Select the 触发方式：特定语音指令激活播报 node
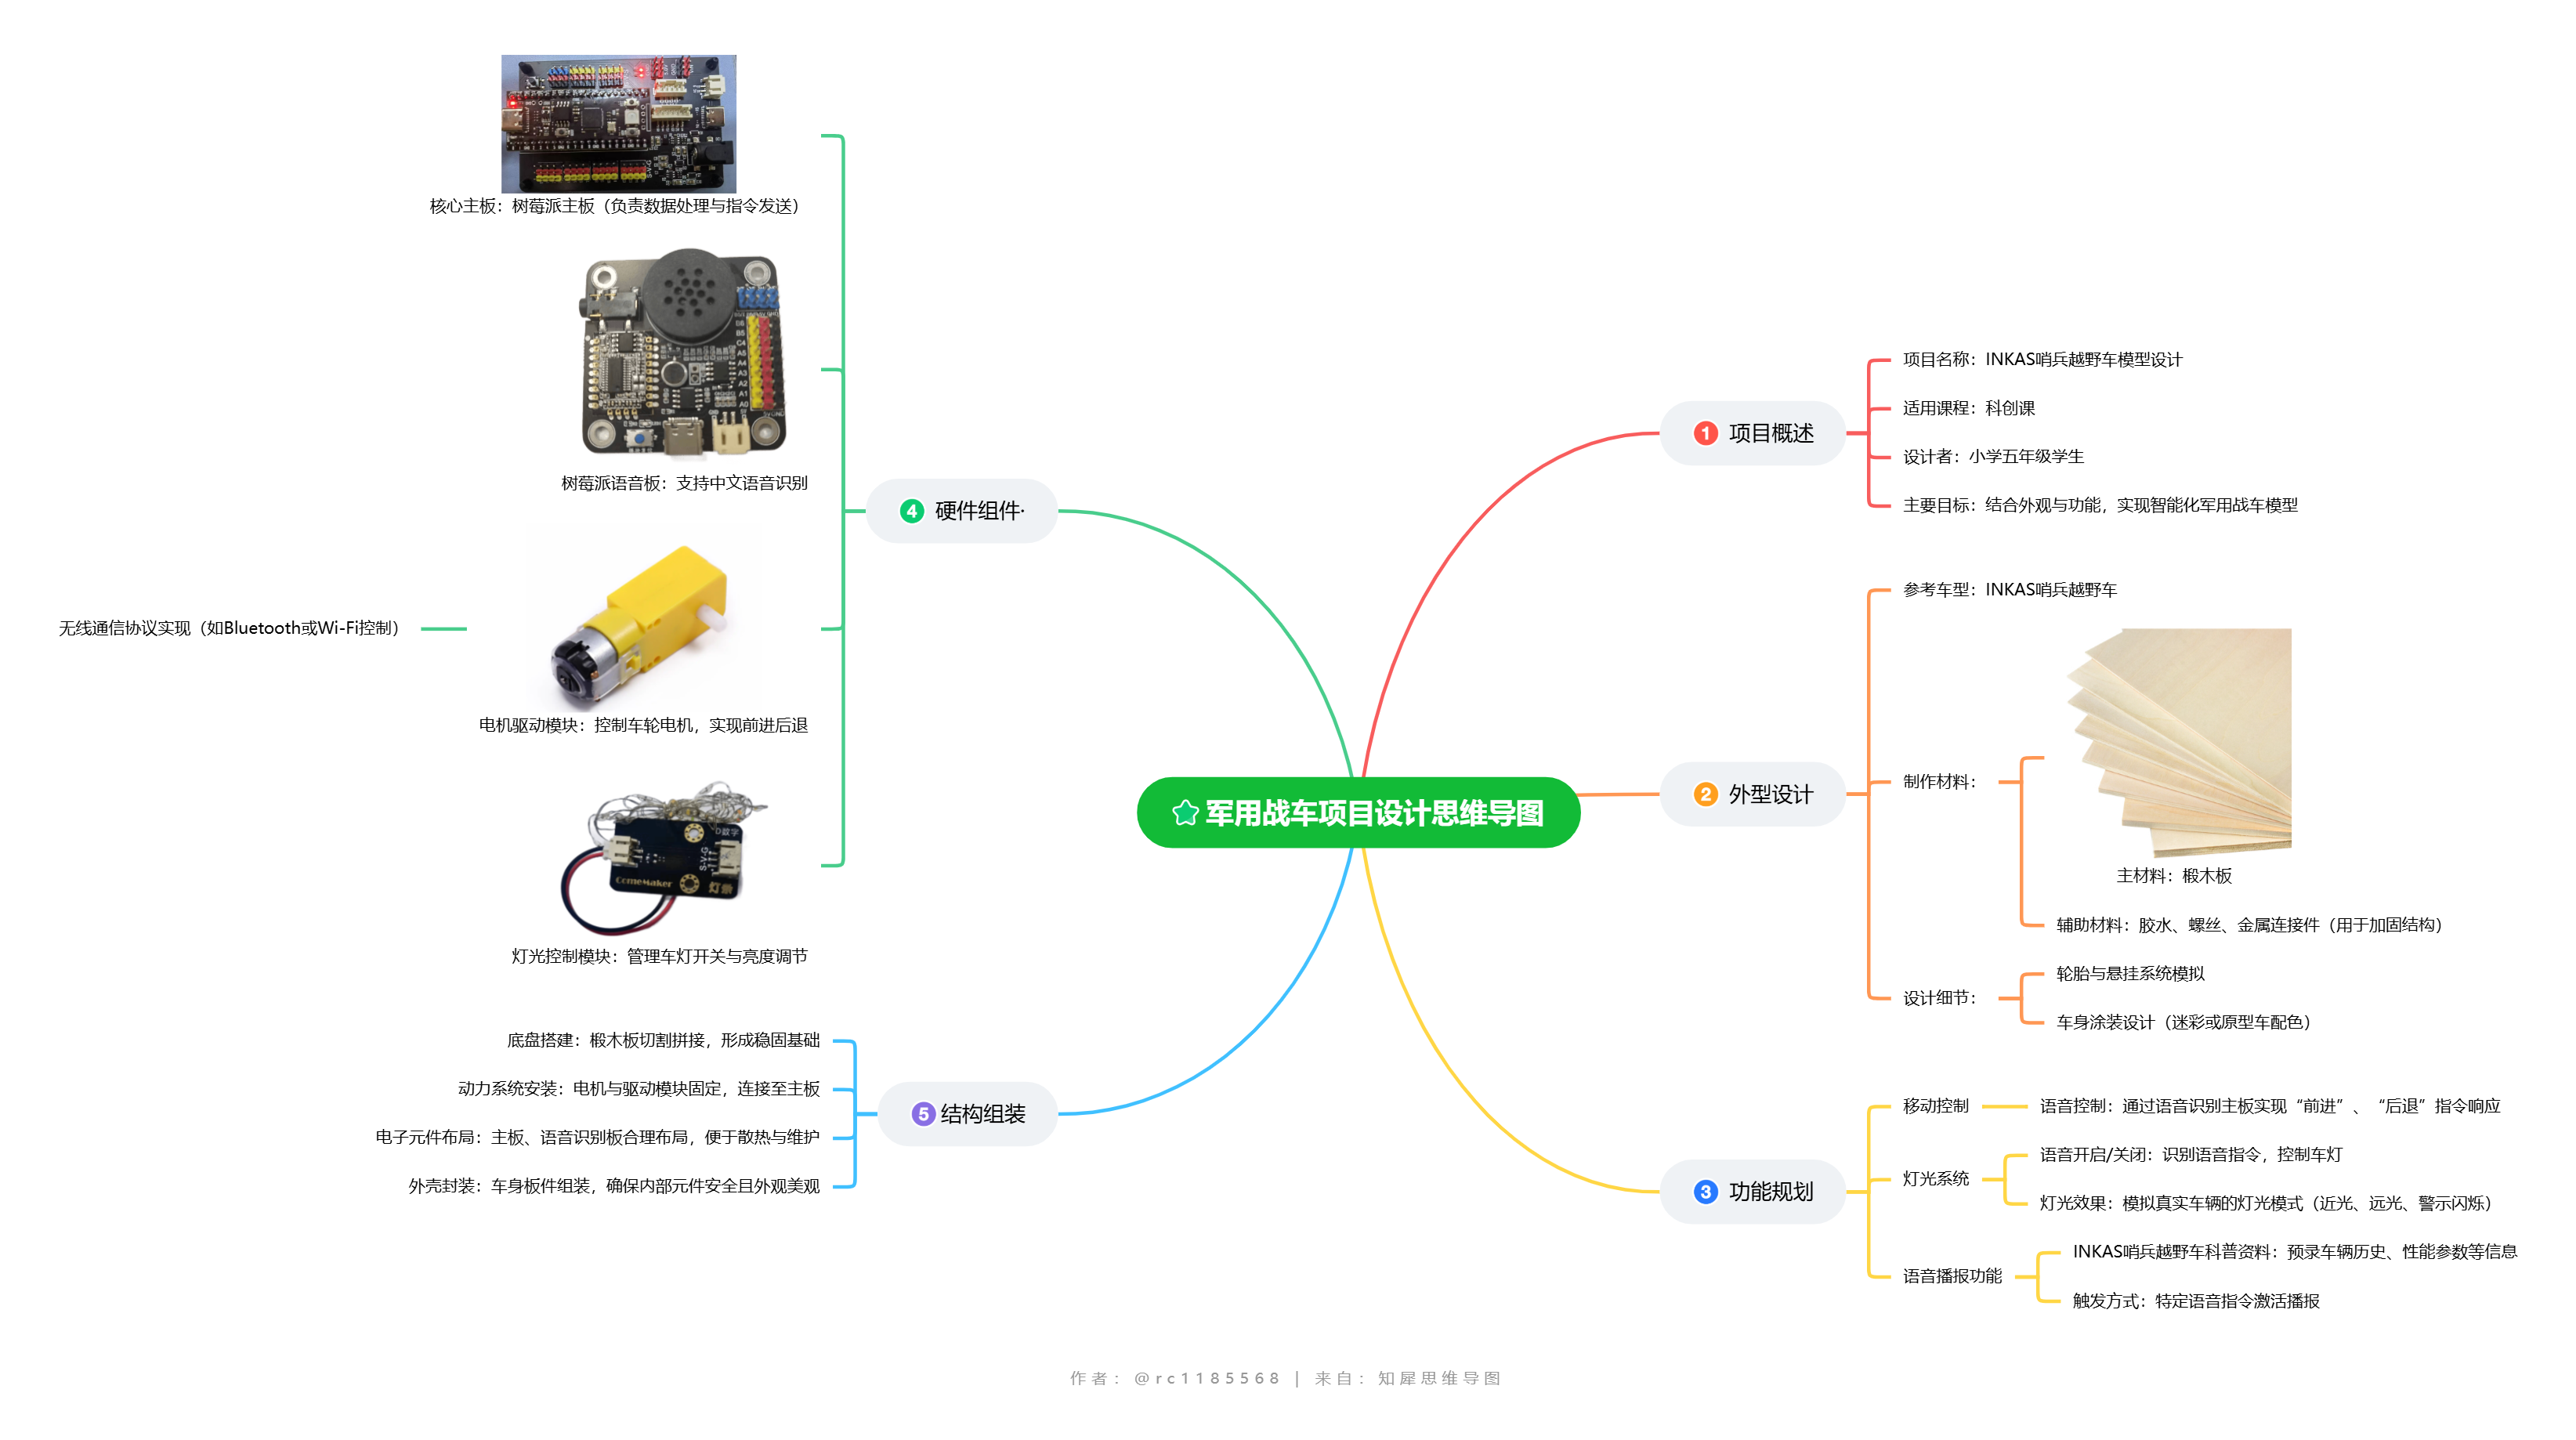Image resolution: width=2576 pixels, height=1440 pixels. tap(2196, 1301)
